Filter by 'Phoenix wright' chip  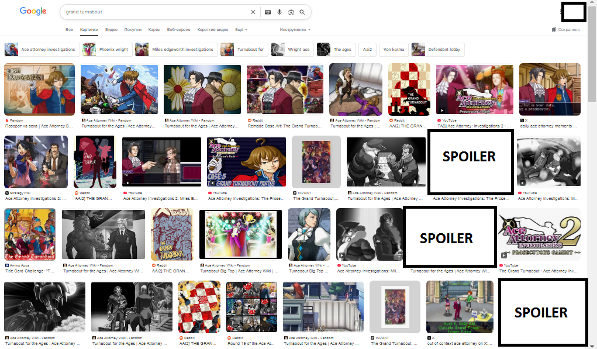pyautogui.click(x=108, y=50)
